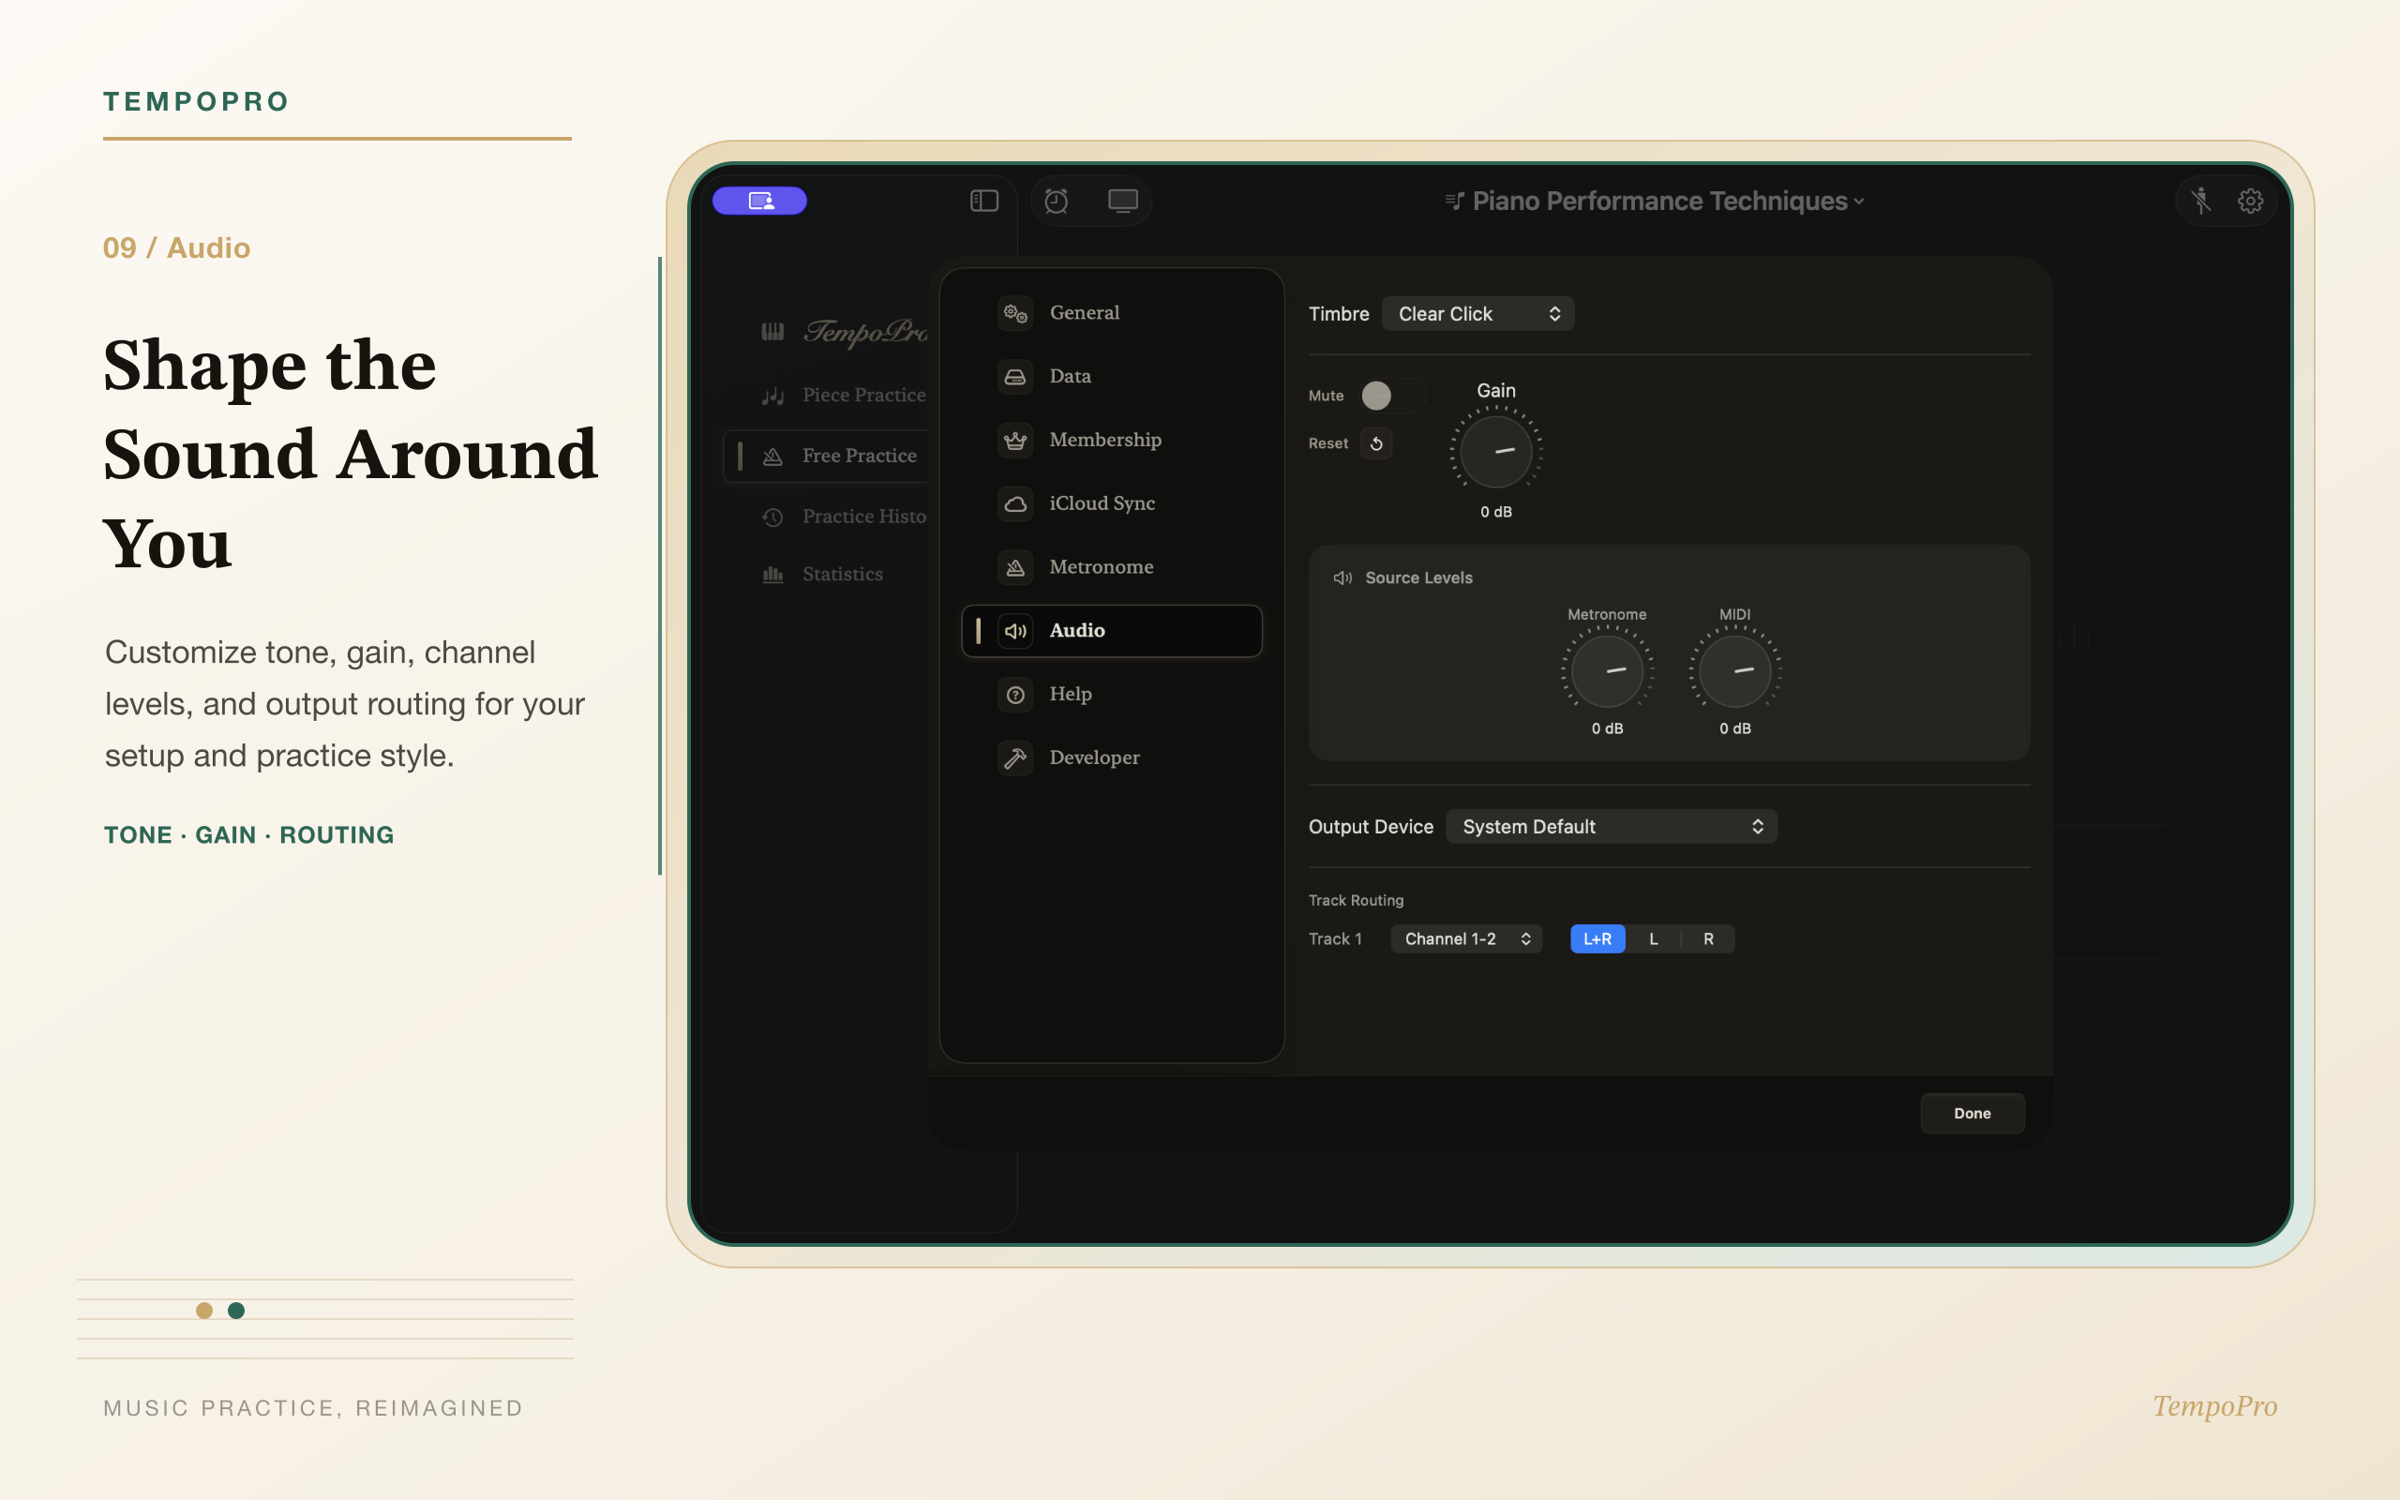Open the General settings tab
This screenshot has width=2400, height=1500.
point(1112,313)
